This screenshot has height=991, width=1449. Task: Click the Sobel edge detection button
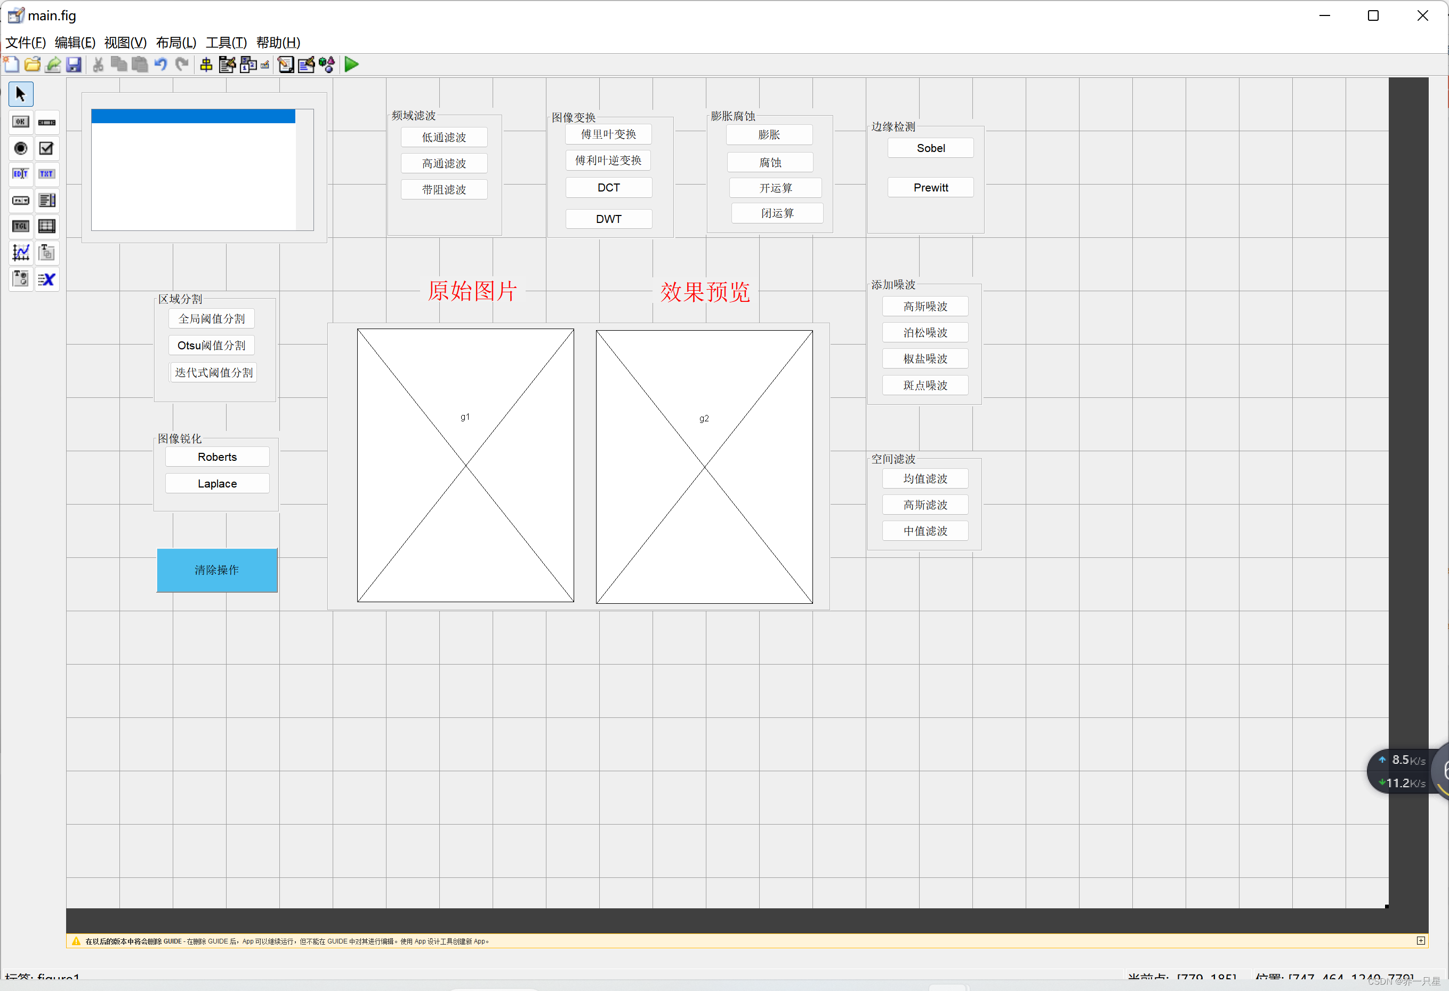pos(930,148)
